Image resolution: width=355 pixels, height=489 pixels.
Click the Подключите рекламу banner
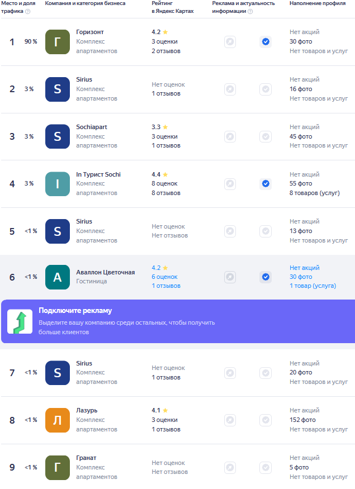tap(178, 321)
